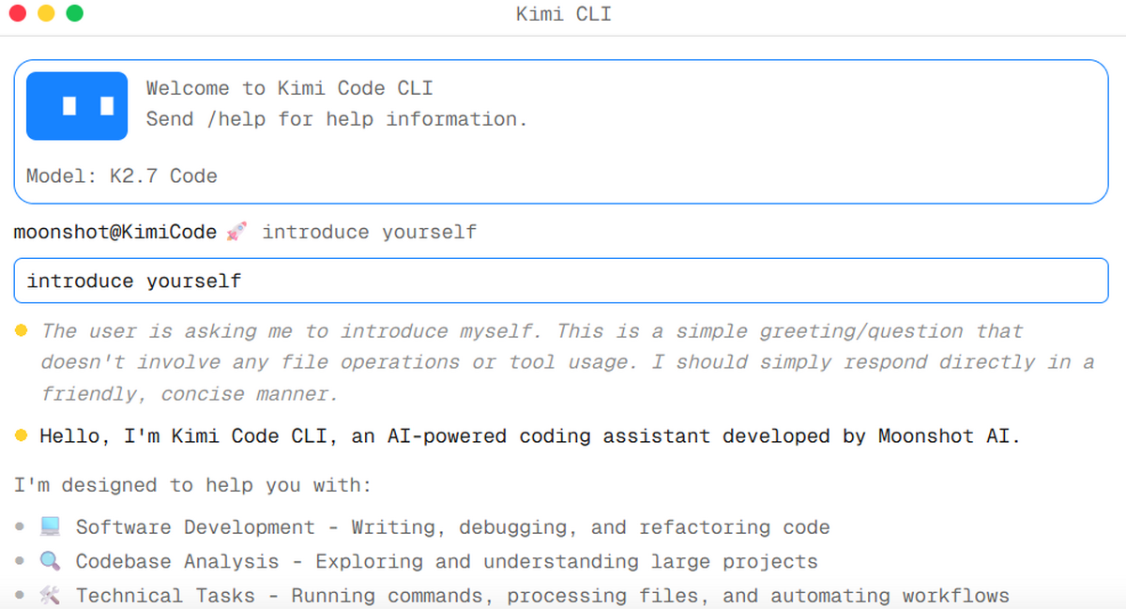Minimize the Kimi CLI window
Screen dimensions: 1126x609
pos(46,14)
